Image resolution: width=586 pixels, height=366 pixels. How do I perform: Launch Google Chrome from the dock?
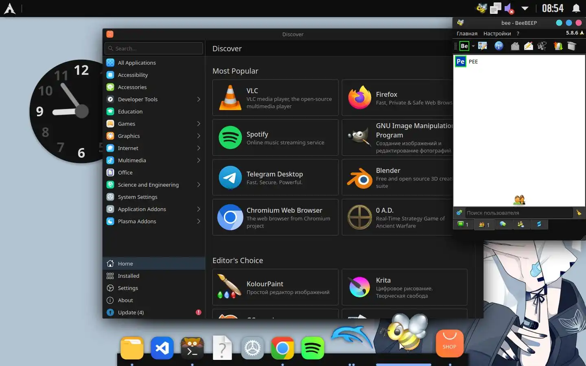(282, 348)
